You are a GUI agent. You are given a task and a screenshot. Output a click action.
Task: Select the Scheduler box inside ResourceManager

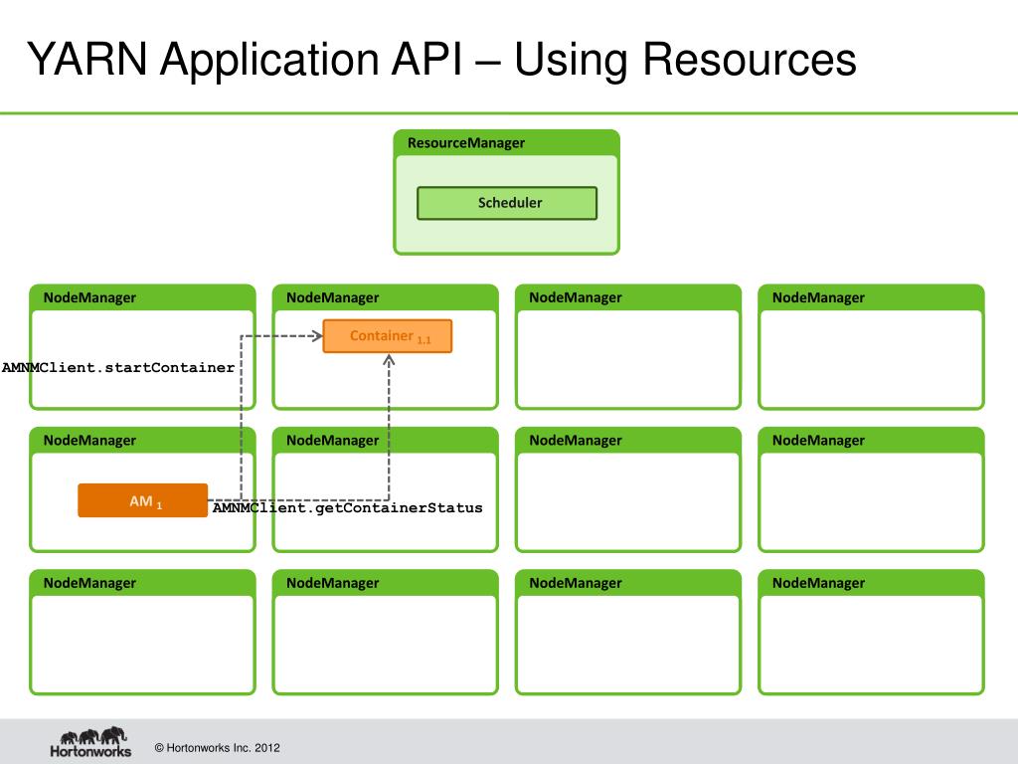tap(507, 203)
